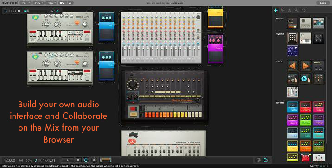Viewport: 332px width, 168px height.
Task: Click the transport Stop button
Action: (x=78, y=160)
